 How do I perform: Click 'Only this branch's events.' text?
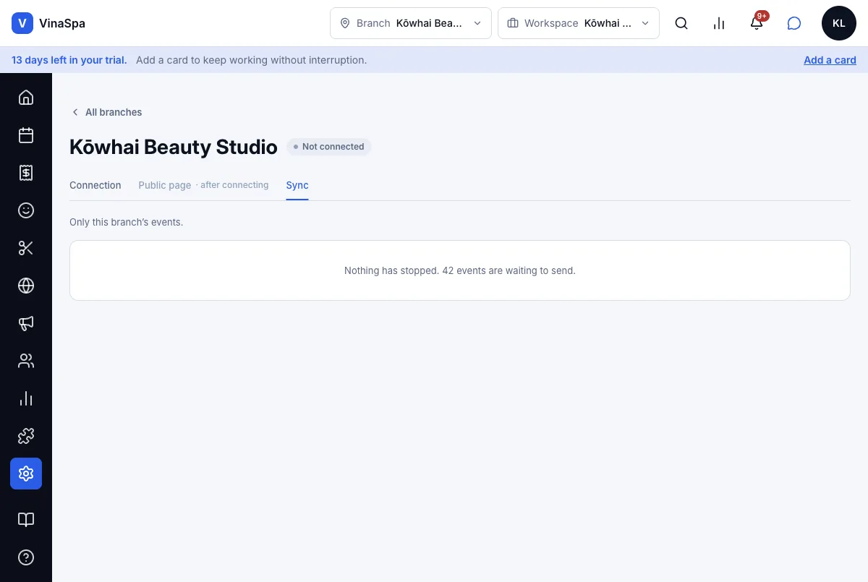pyautogui.click(x=127, y=222)
